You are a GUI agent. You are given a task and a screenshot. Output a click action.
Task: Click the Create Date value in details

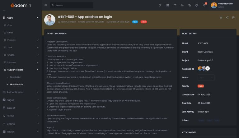click(x=204, y=94)
